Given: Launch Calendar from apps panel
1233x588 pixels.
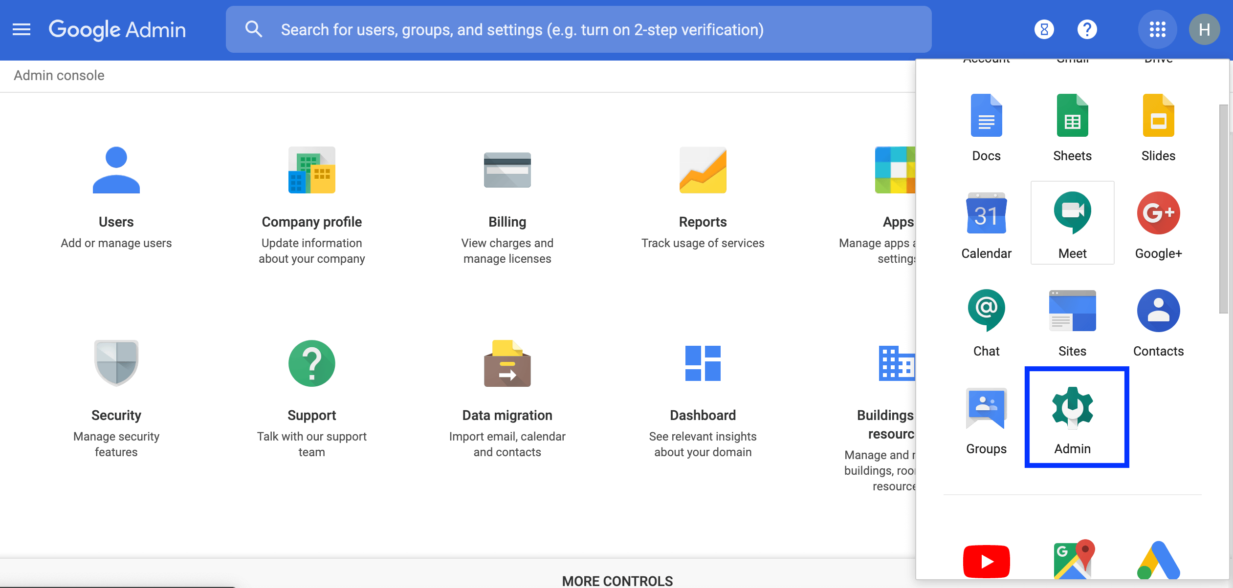Looking at the screenshot, I should click(987, 225).
